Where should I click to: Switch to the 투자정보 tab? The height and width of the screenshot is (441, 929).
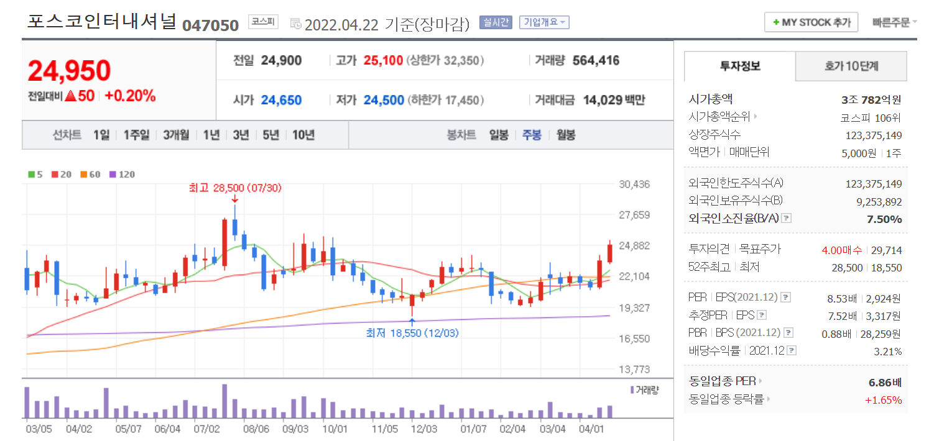[x=740, y=66]
